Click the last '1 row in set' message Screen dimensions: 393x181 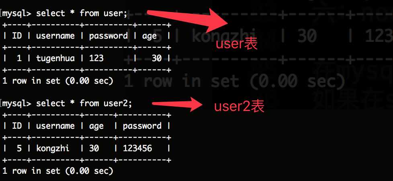point(57,171)
